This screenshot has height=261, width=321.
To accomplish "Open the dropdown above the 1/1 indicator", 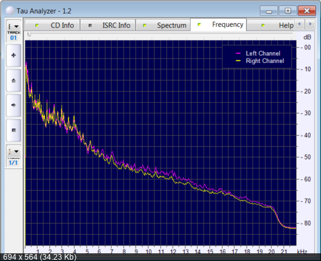I will (x=13, y=152).
